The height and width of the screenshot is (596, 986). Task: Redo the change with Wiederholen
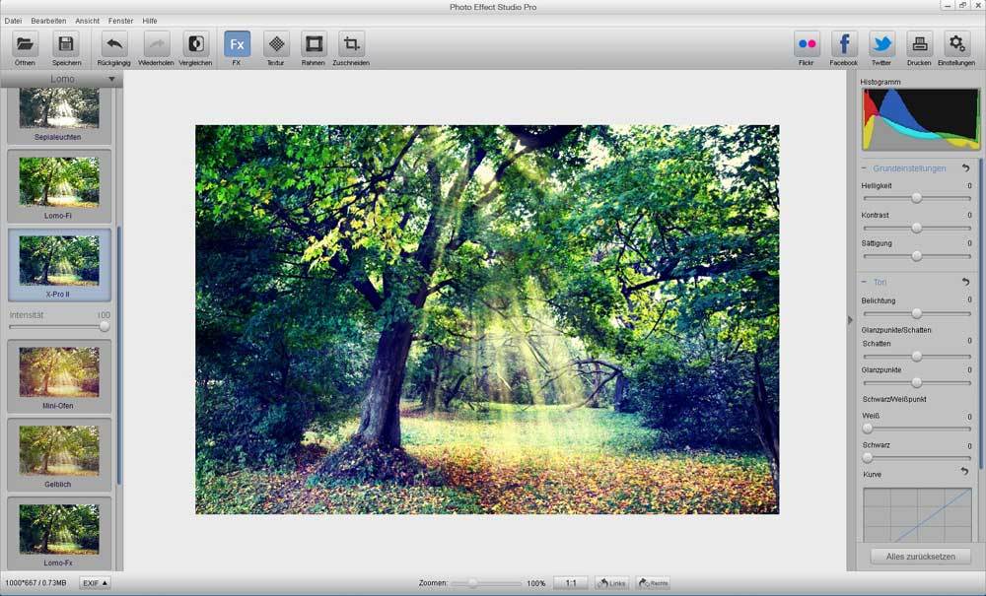[157, 44]
